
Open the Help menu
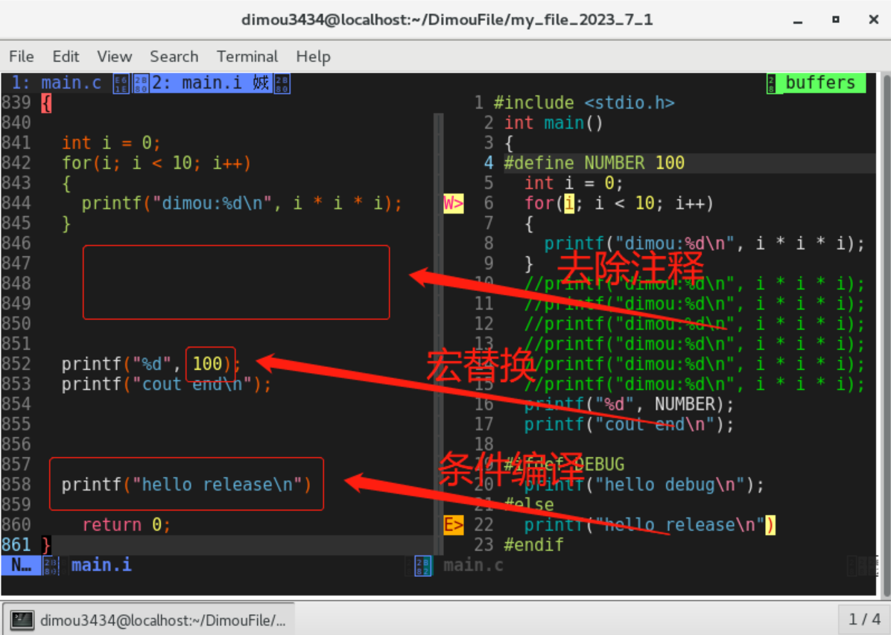coord(313,57)
